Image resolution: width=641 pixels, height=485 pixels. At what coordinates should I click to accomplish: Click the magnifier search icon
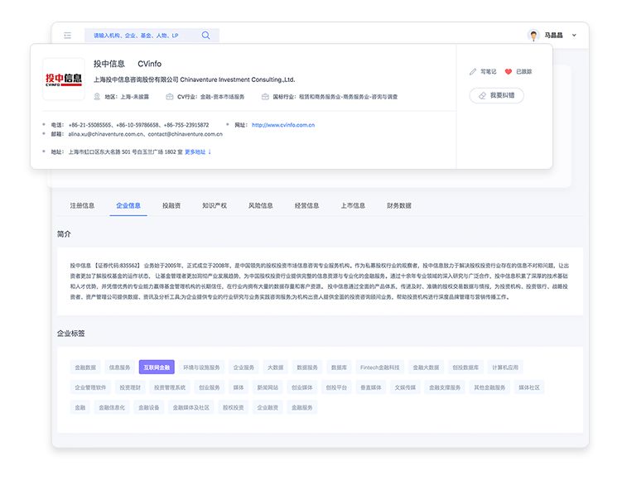[205, 36]
